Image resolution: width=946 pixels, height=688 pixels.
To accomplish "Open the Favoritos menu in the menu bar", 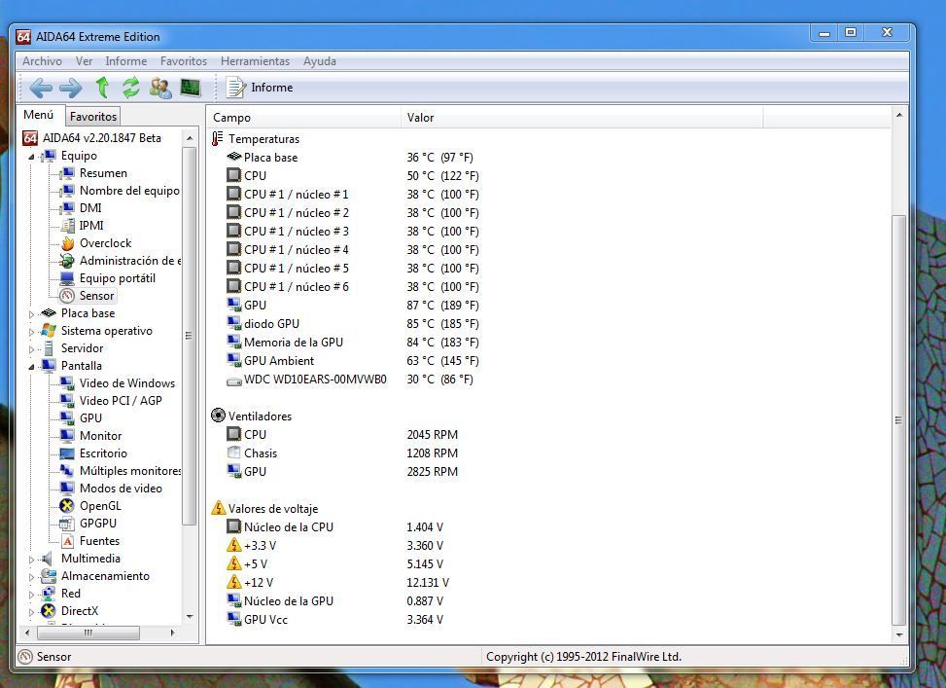I will pos(184,61).
